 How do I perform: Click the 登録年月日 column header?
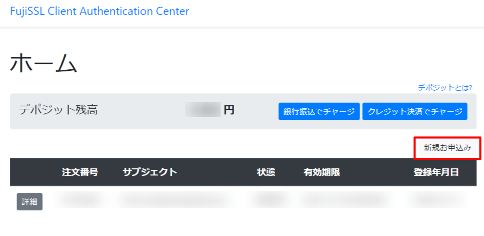[x=436, y=172]
